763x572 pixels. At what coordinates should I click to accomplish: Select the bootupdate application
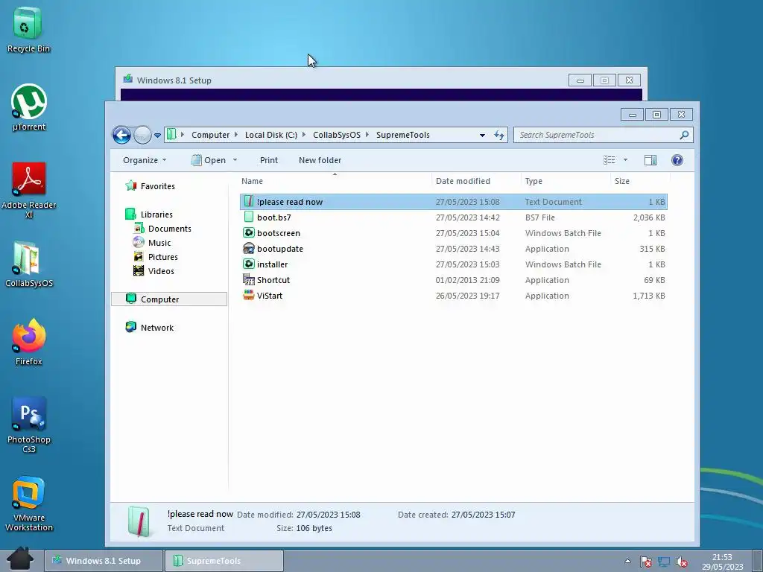click(454, 249)
